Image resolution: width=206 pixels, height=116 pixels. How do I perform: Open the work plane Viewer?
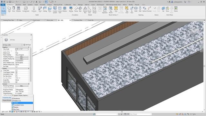point(176,9)
